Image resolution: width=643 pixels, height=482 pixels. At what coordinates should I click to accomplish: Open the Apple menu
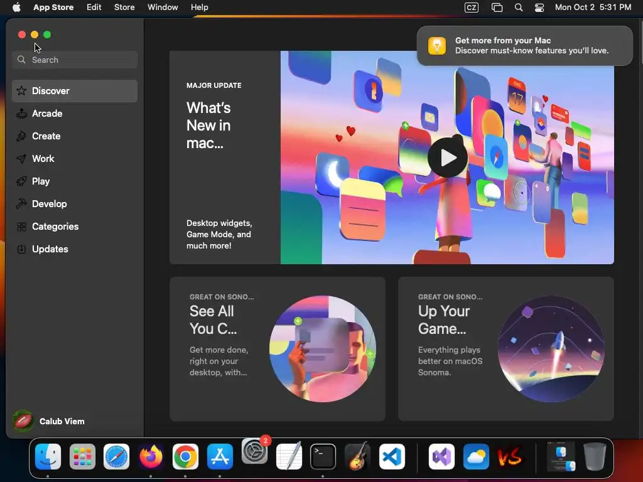[x=16, y=8]
